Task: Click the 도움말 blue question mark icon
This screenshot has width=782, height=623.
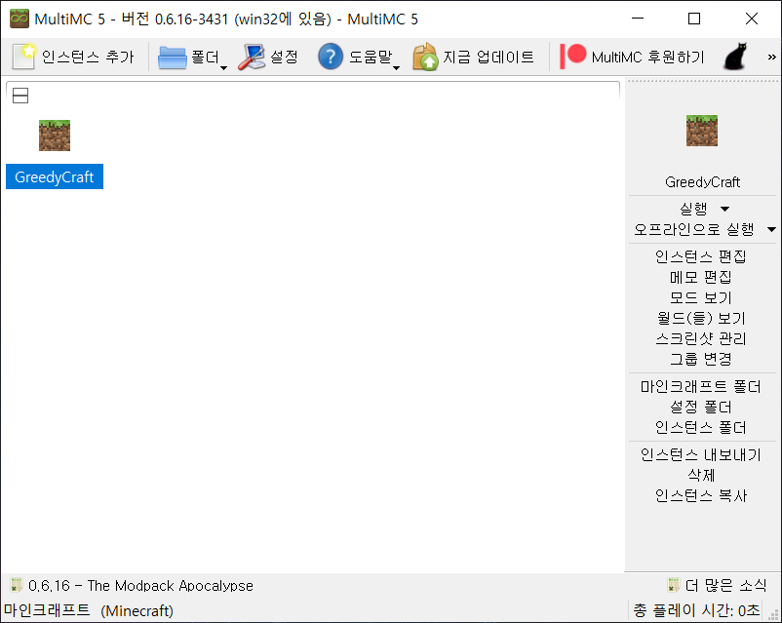Action: point(331,57)
